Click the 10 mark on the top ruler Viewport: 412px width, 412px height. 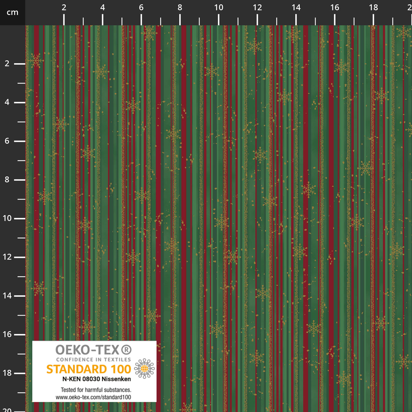click(x=219, y=8)
